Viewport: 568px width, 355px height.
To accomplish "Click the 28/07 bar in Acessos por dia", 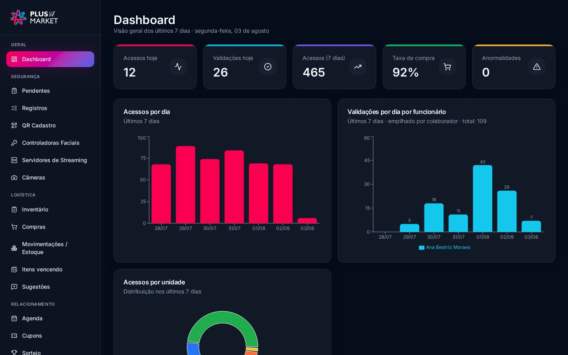I will tap(161, 194).
